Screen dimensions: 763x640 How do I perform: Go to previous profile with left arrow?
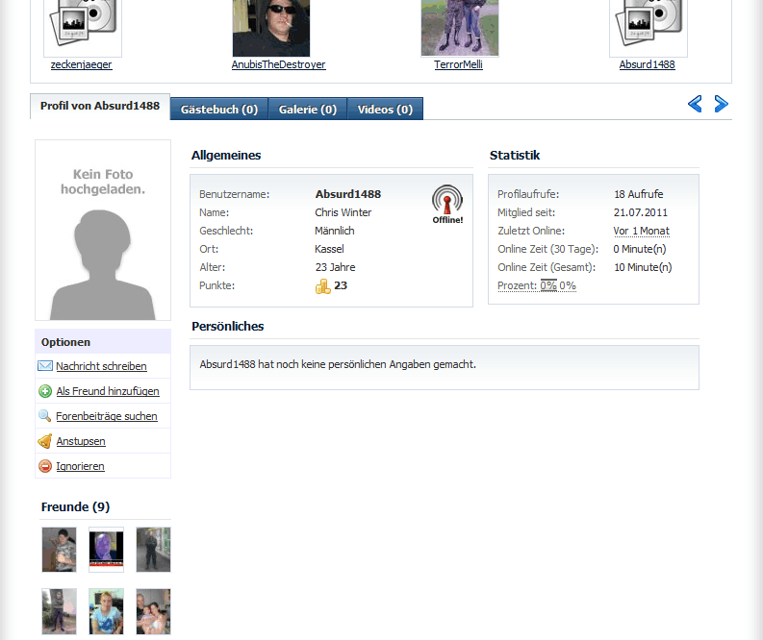pyautogui.click(x=695, y=104)
